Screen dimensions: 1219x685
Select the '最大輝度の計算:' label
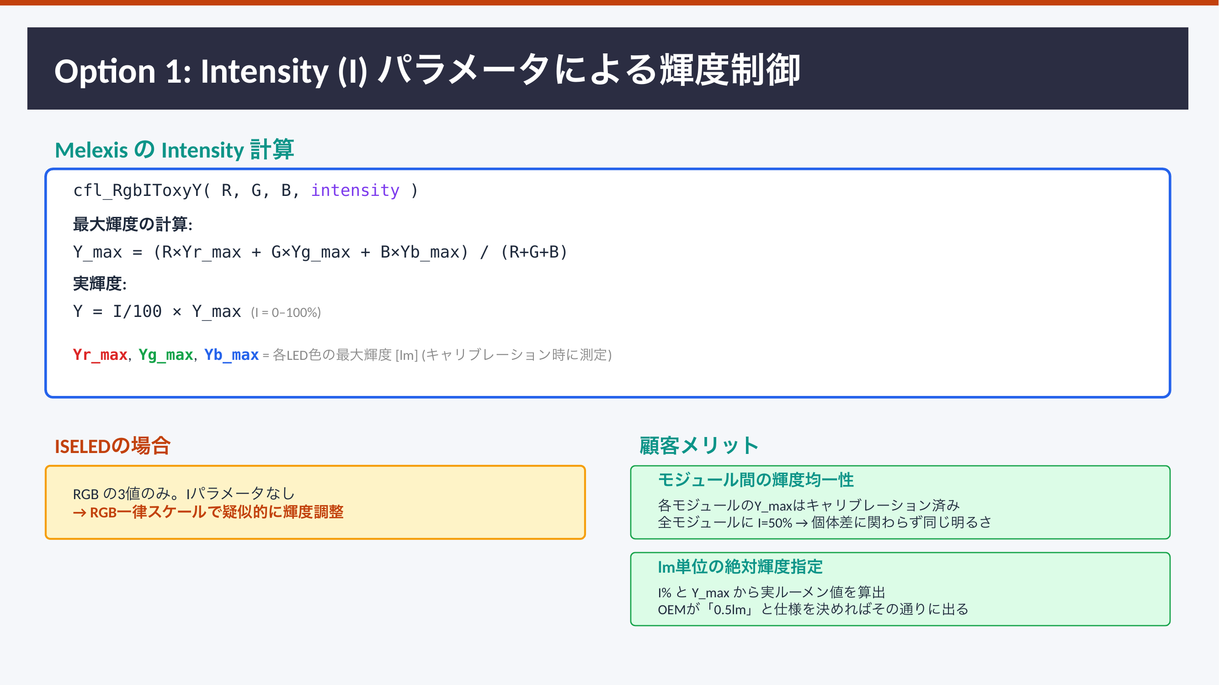133,224
